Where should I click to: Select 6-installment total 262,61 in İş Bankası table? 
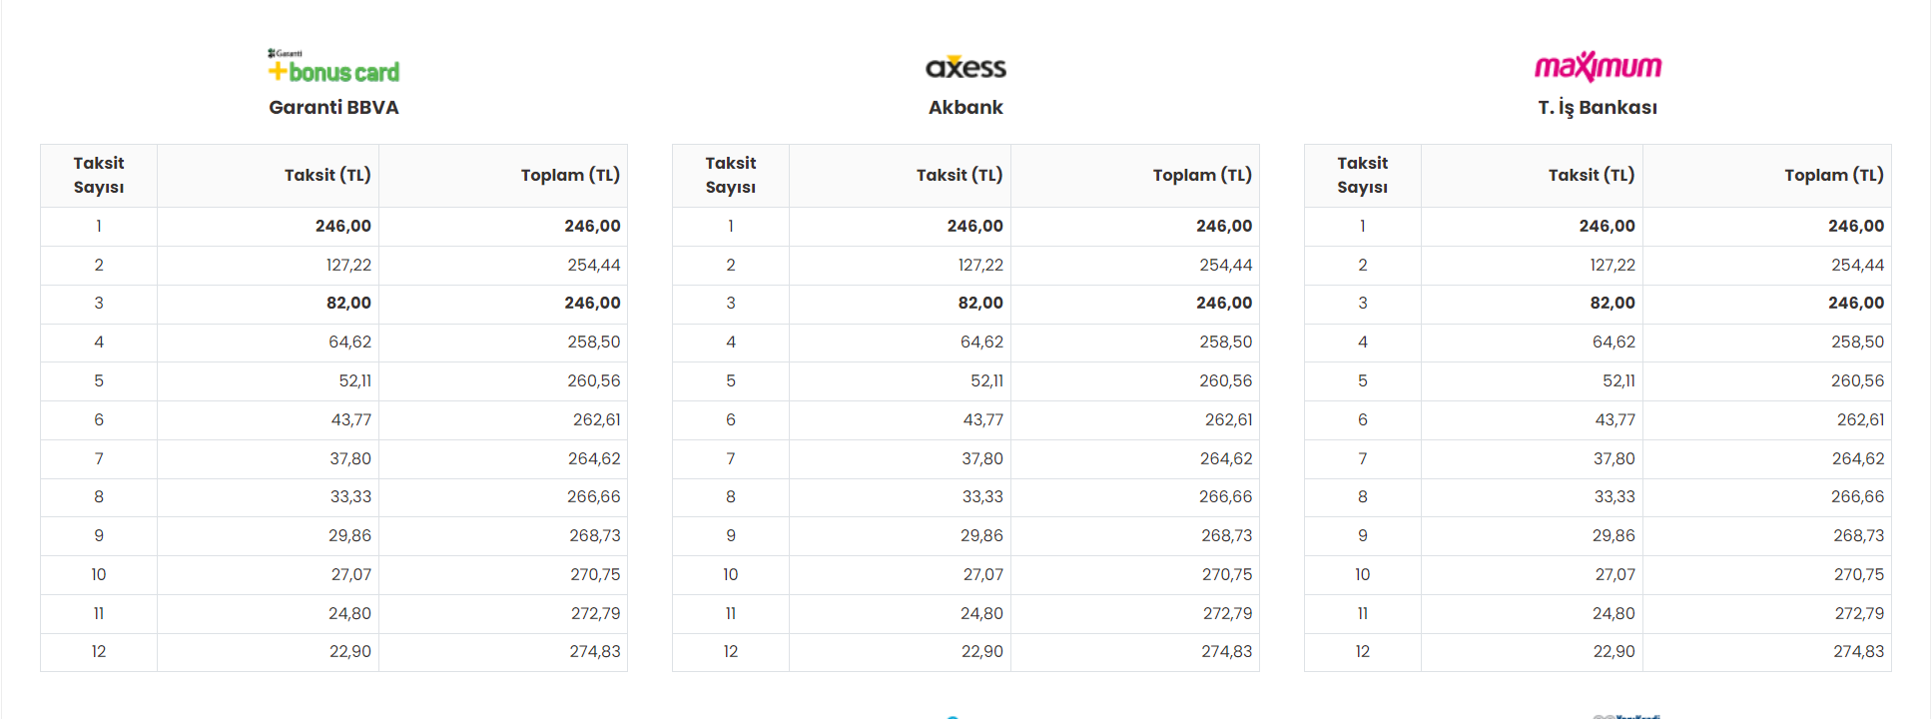pyautogui.click(x=1861, y=419)
